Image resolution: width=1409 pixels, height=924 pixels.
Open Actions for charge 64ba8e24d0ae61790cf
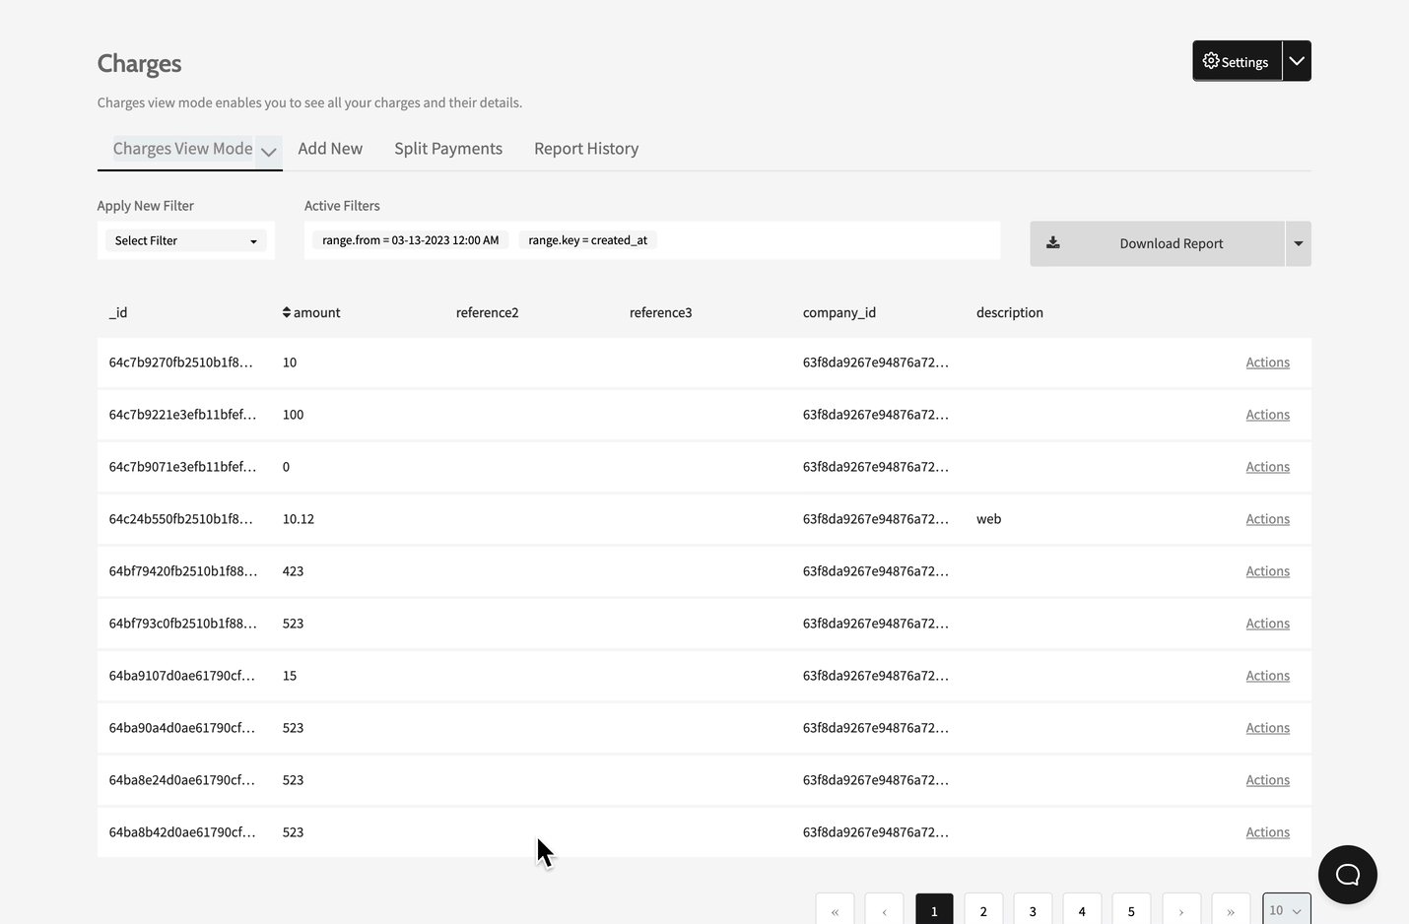(1267, 780)
